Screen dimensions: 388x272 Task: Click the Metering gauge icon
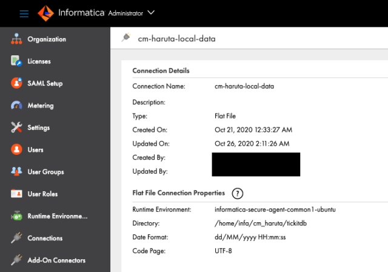[x=16, y=106]
